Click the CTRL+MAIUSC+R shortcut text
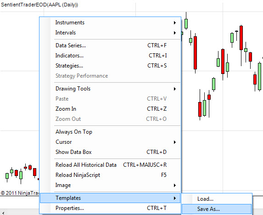Screen dimensions: 263x215 coord(145,165)
